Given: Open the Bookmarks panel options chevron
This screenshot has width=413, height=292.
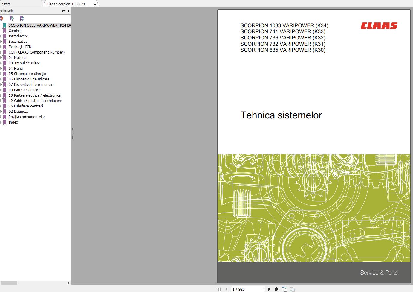Looking at the screenshot, I should [63, 10].
